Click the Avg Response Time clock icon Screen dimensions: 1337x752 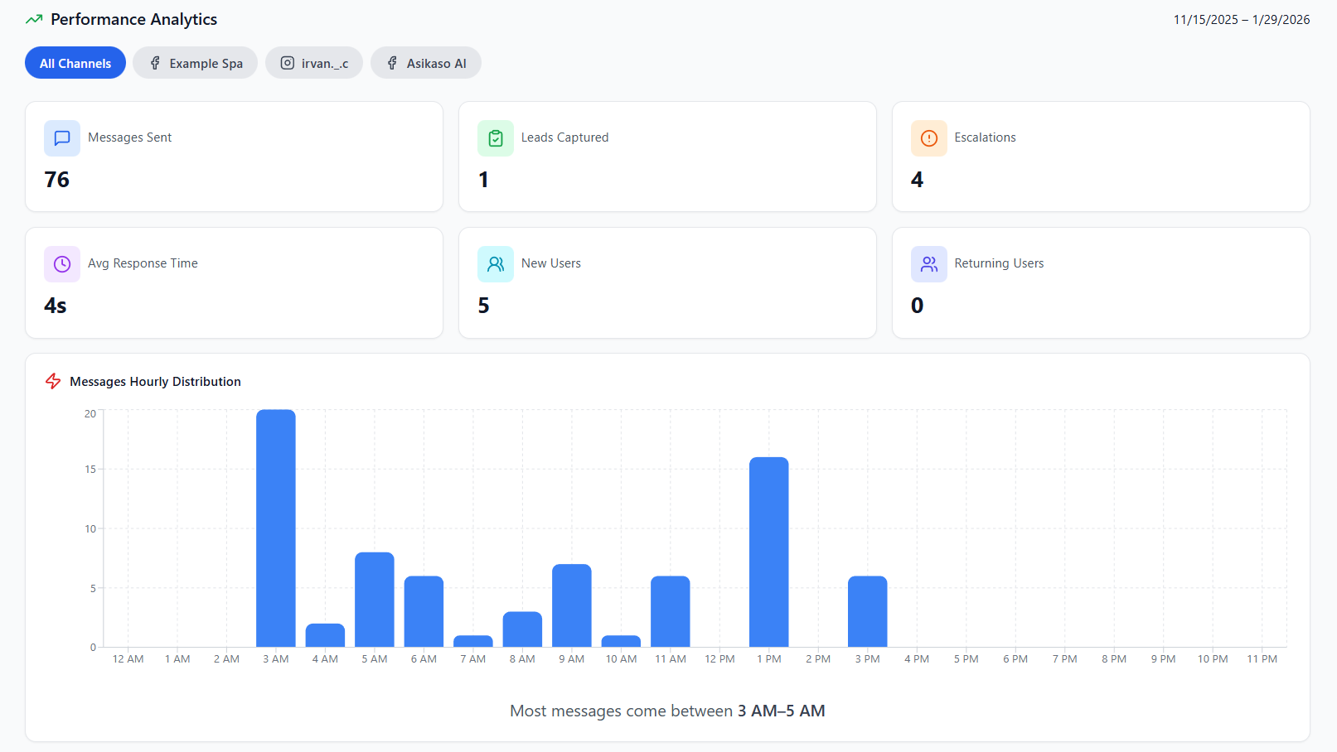62,264
